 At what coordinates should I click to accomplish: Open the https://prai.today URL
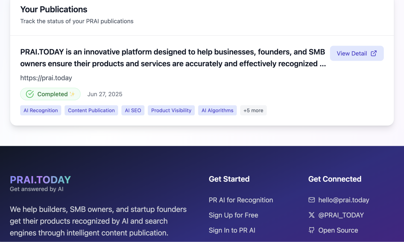click(46, 78)
